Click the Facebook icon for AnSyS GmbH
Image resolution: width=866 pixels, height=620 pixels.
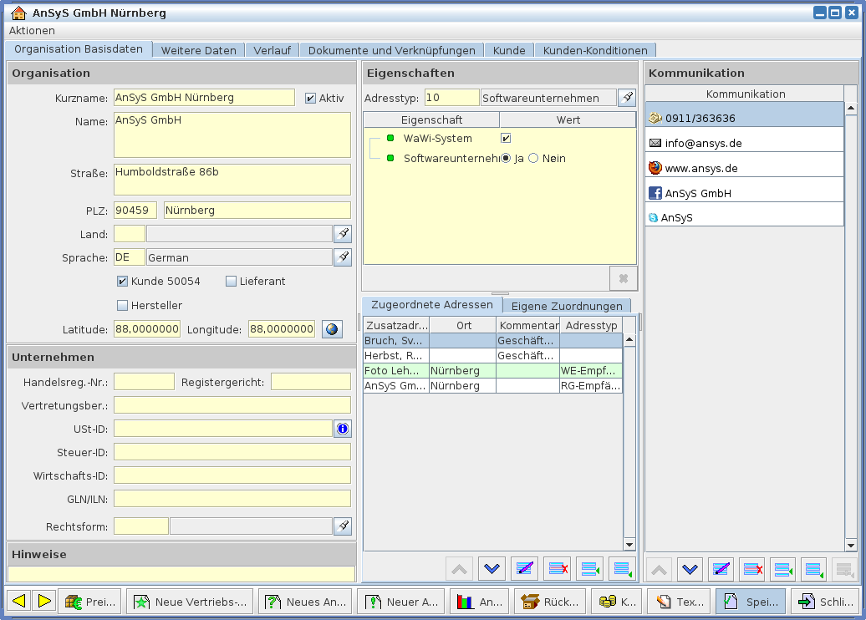pyautogui.click(x=655, y=193)
